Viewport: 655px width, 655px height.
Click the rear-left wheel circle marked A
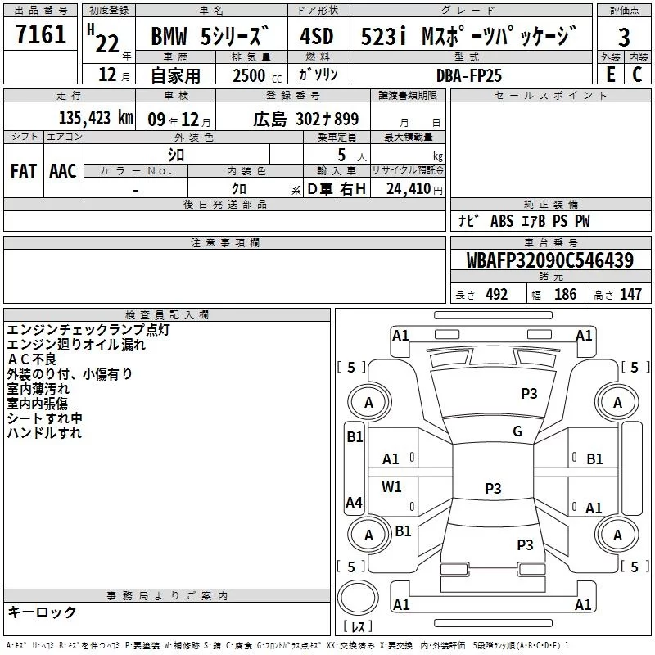click(369, 535)
